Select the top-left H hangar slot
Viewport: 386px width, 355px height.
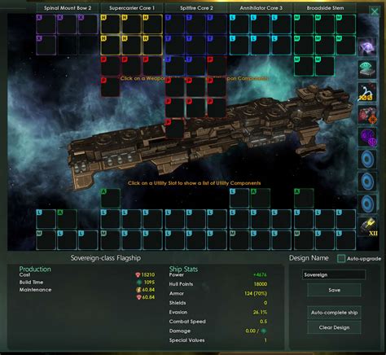tap(111, 24)
